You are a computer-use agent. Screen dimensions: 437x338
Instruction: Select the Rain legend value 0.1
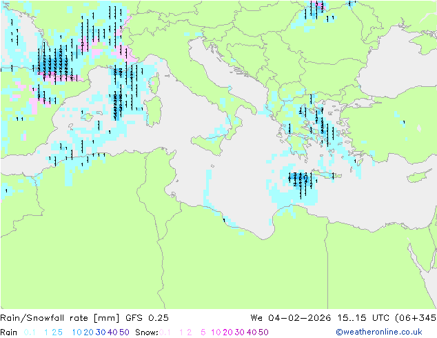click(x=30, y=332)
